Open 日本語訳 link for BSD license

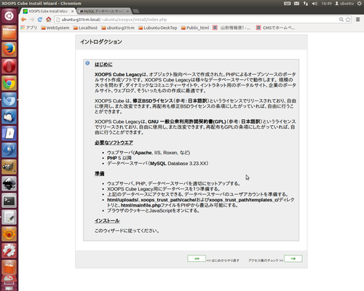[x=198, y=100]
